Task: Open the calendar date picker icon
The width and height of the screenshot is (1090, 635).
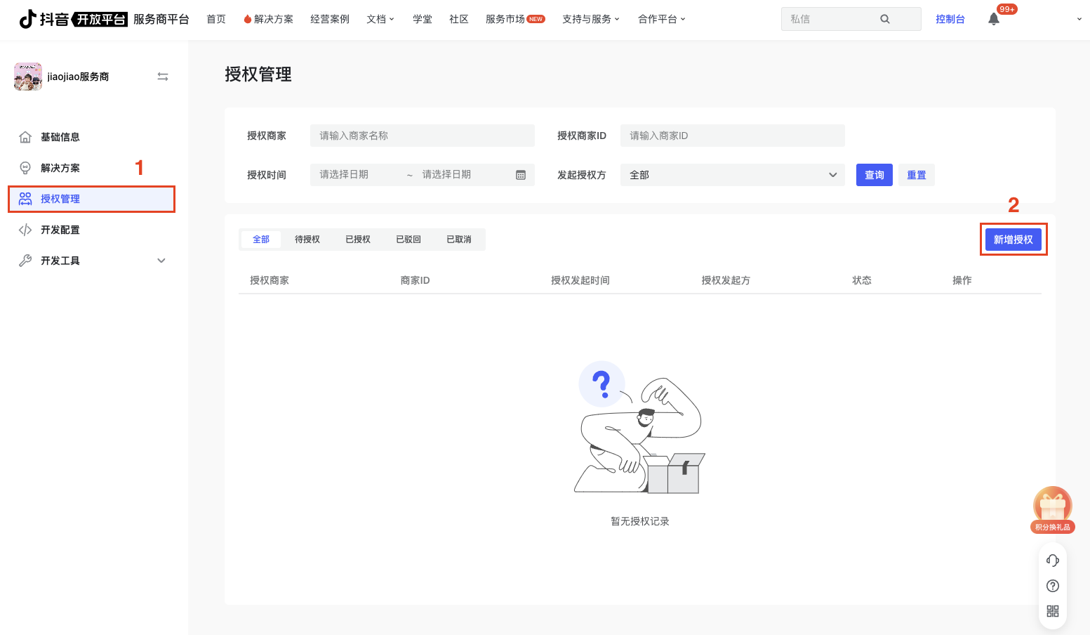Action: 521,175
